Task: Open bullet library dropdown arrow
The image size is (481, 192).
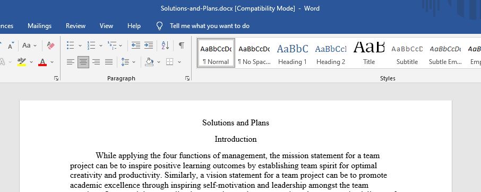Action: pos(80,45)
